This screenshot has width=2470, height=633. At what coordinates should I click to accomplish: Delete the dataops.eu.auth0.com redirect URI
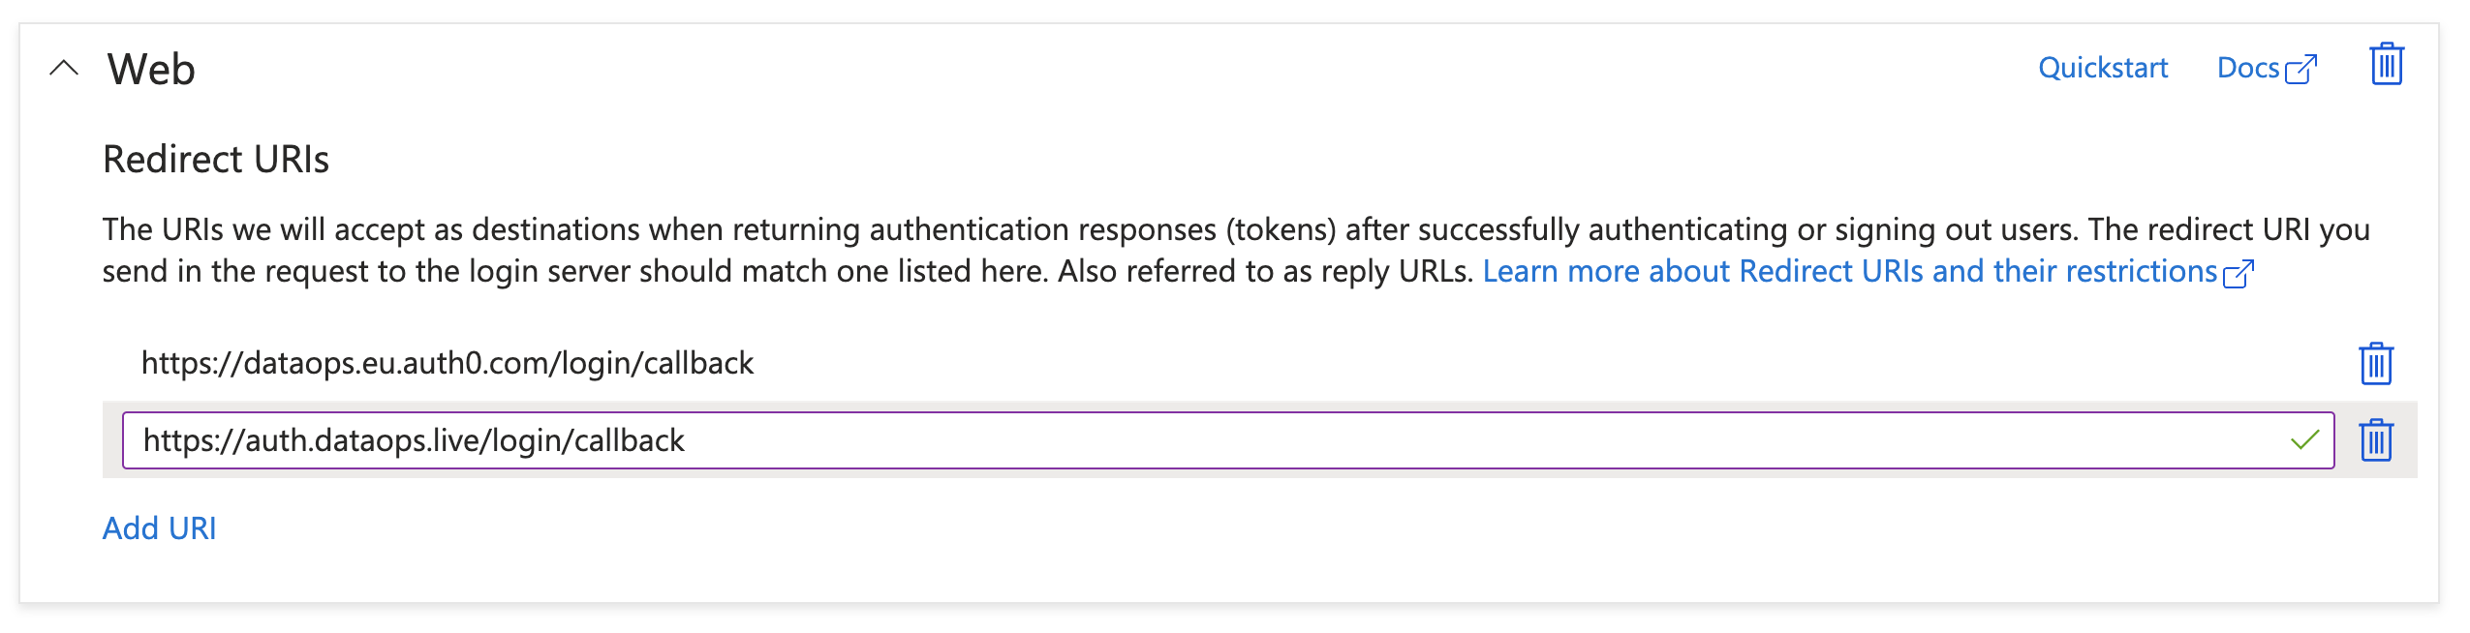(x=2376, y=364)
